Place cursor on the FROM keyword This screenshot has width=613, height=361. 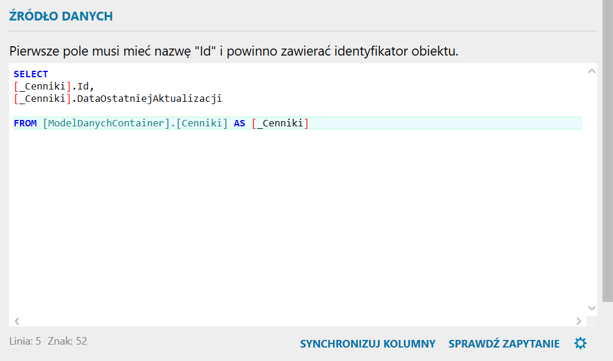click(25, 123)
